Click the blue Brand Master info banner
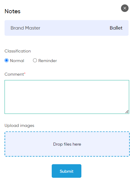The height and width of the screenshot is (186, 134). pyautogui.click(x=67, y=28)
